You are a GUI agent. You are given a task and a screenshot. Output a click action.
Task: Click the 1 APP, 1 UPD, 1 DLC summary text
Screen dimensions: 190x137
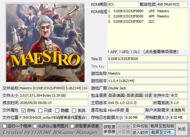pos(143,52)
